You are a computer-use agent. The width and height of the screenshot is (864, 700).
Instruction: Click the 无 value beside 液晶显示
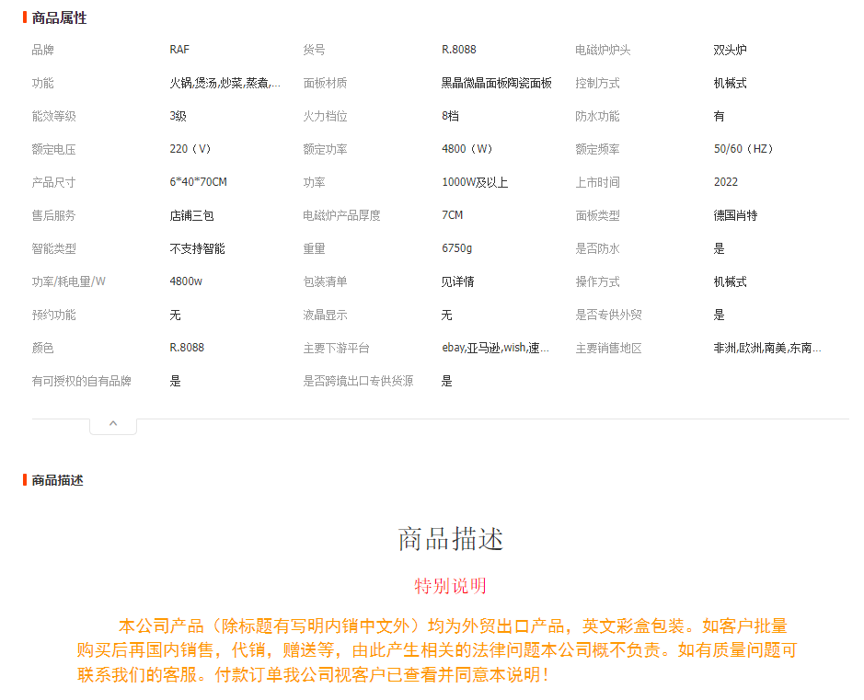pos(447,315)
